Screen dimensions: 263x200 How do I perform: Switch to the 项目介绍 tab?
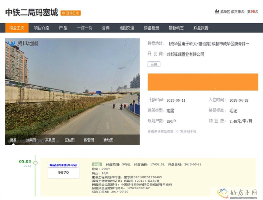[42, 28]
